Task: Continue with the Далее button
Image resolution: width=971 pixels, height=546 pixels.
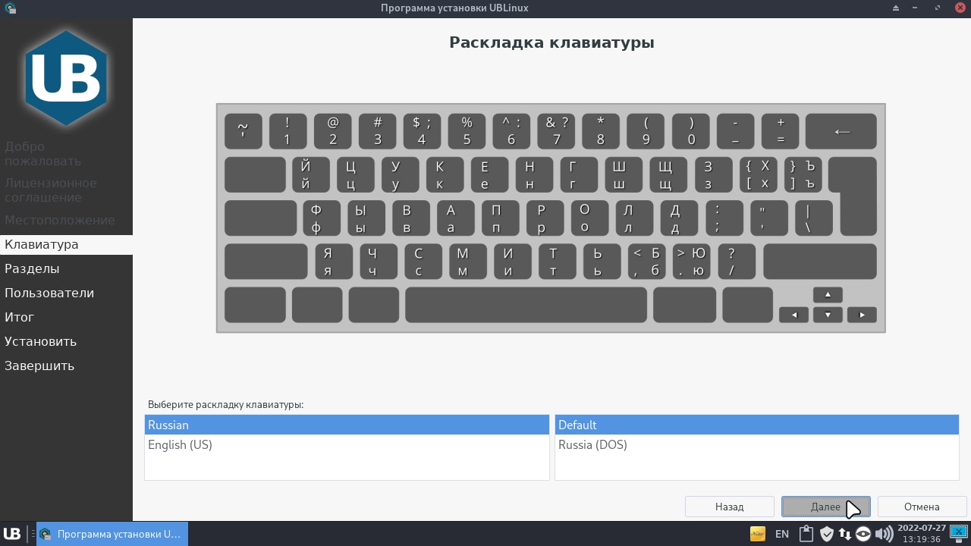Action: coord(825,507)
